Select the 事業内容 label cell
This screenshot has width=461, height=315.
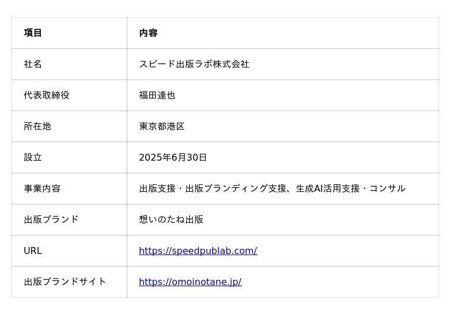coord(42,188)
